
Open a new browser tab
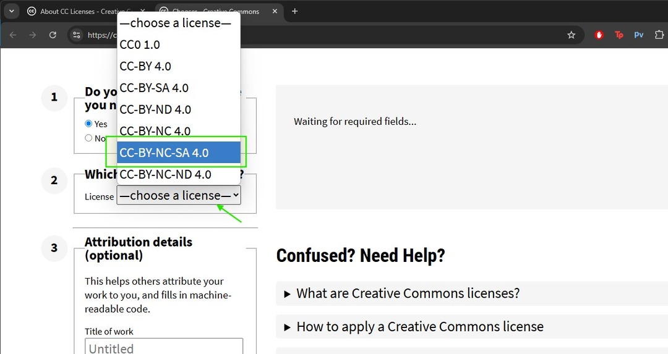[x=295, y=11]
